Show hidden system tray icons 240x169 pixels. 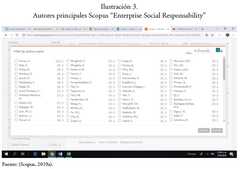point(208,154)
